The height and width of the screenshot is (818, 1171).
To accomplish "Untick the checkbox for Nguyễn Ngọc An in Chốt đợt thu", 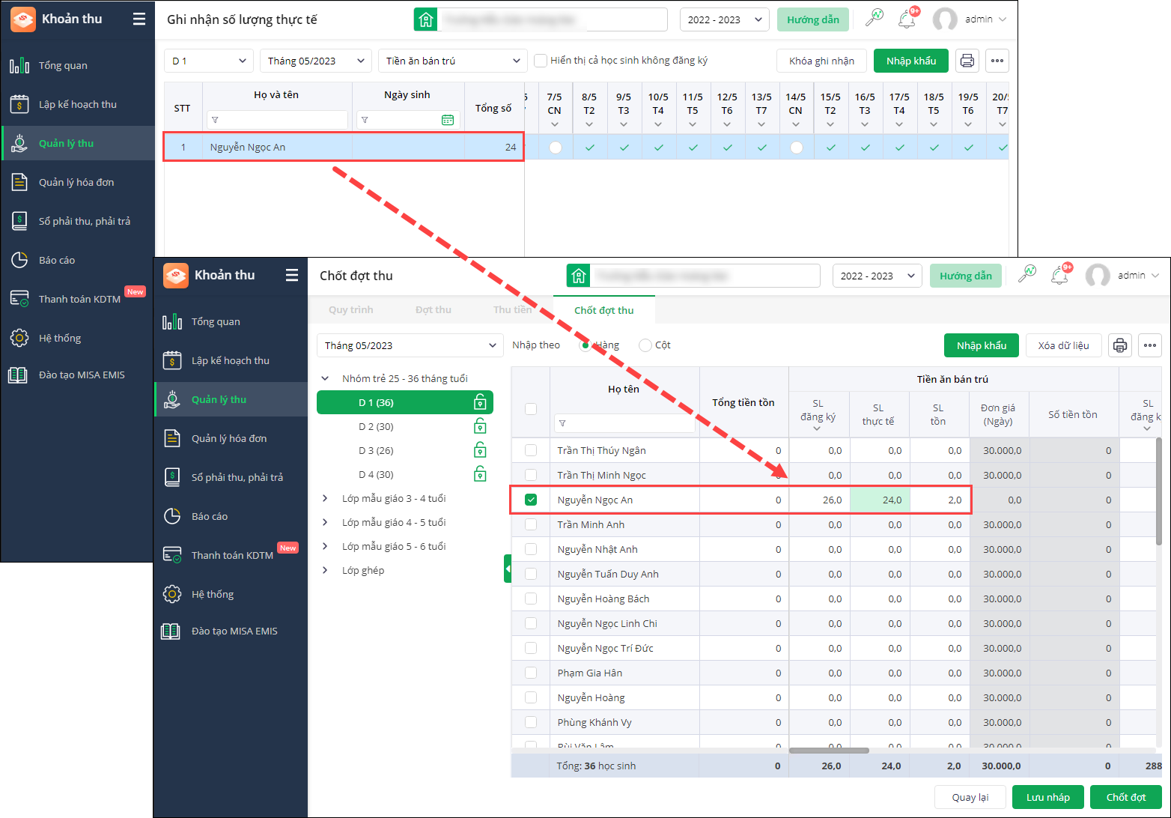I will [x=531, y=500].
